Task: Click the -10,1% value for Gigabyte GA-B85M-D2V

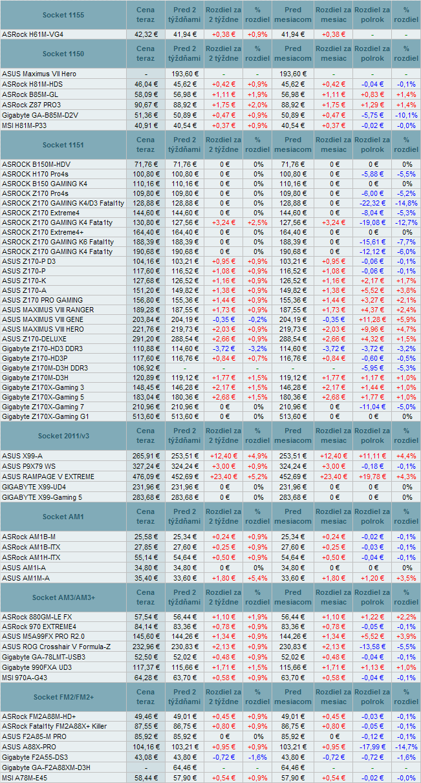Action: coord(406,115)
